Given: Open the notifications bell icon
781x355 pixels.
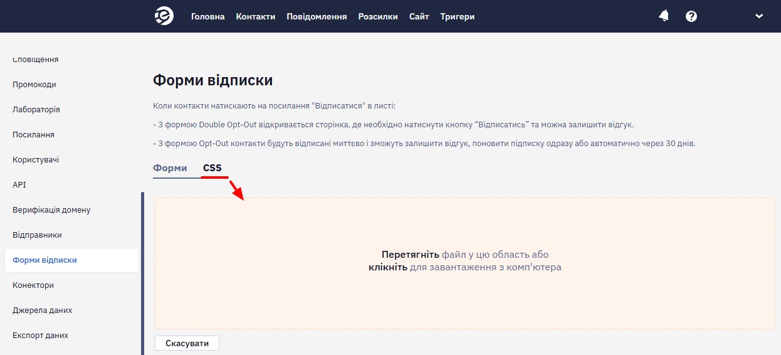Looking at the screenshot, I should pyautogui.click(x=664, y=16).
